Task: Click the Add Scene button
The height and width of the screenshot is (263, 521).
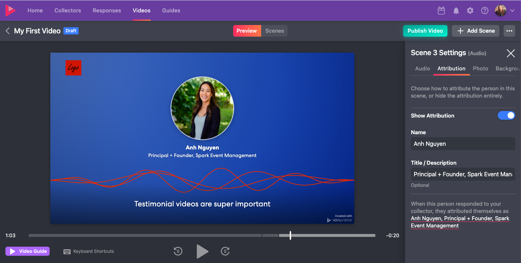Action: [476, 31]
